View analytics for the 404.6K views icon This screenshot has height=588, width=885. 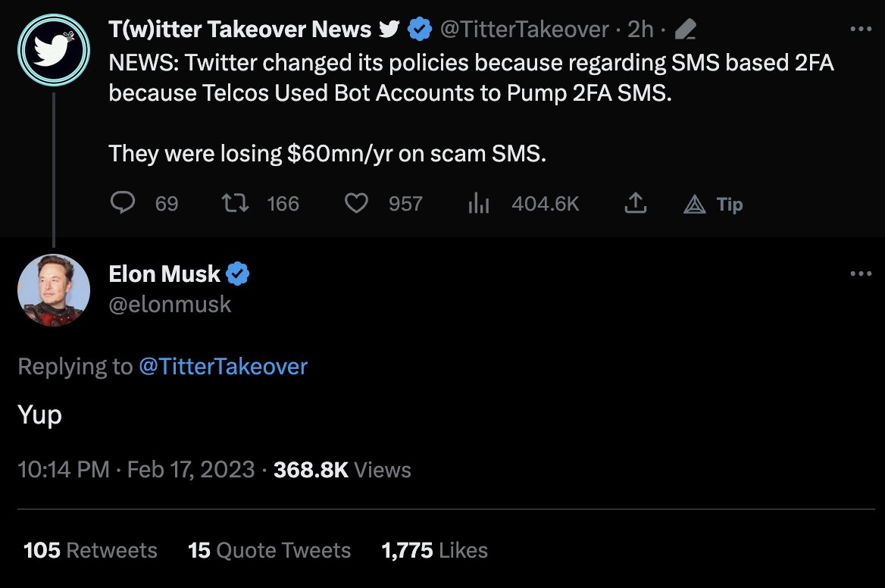480,203
